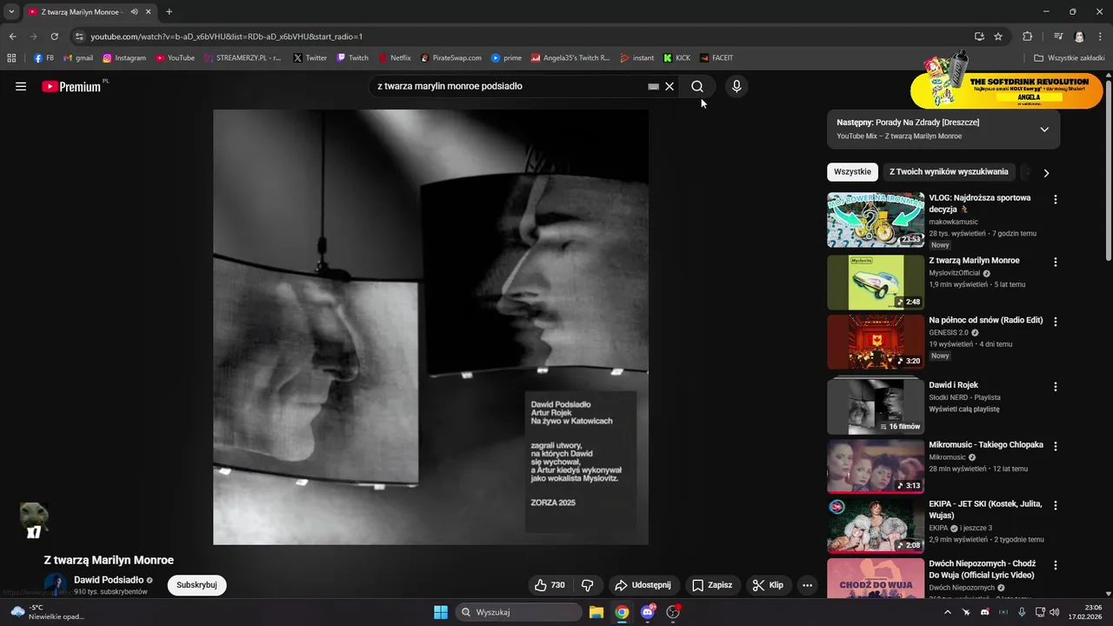Viewport: 1113px width, 626px height.
Task: Open options for EKIPA JET SKI
Action: point(1056,505)
